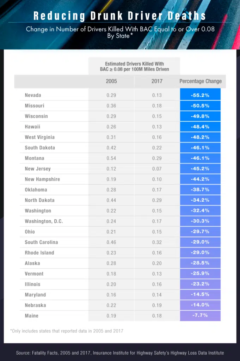Click the Source Fatality Facts citation line
This screenshot has width=240, height=361.
(120, 353)
